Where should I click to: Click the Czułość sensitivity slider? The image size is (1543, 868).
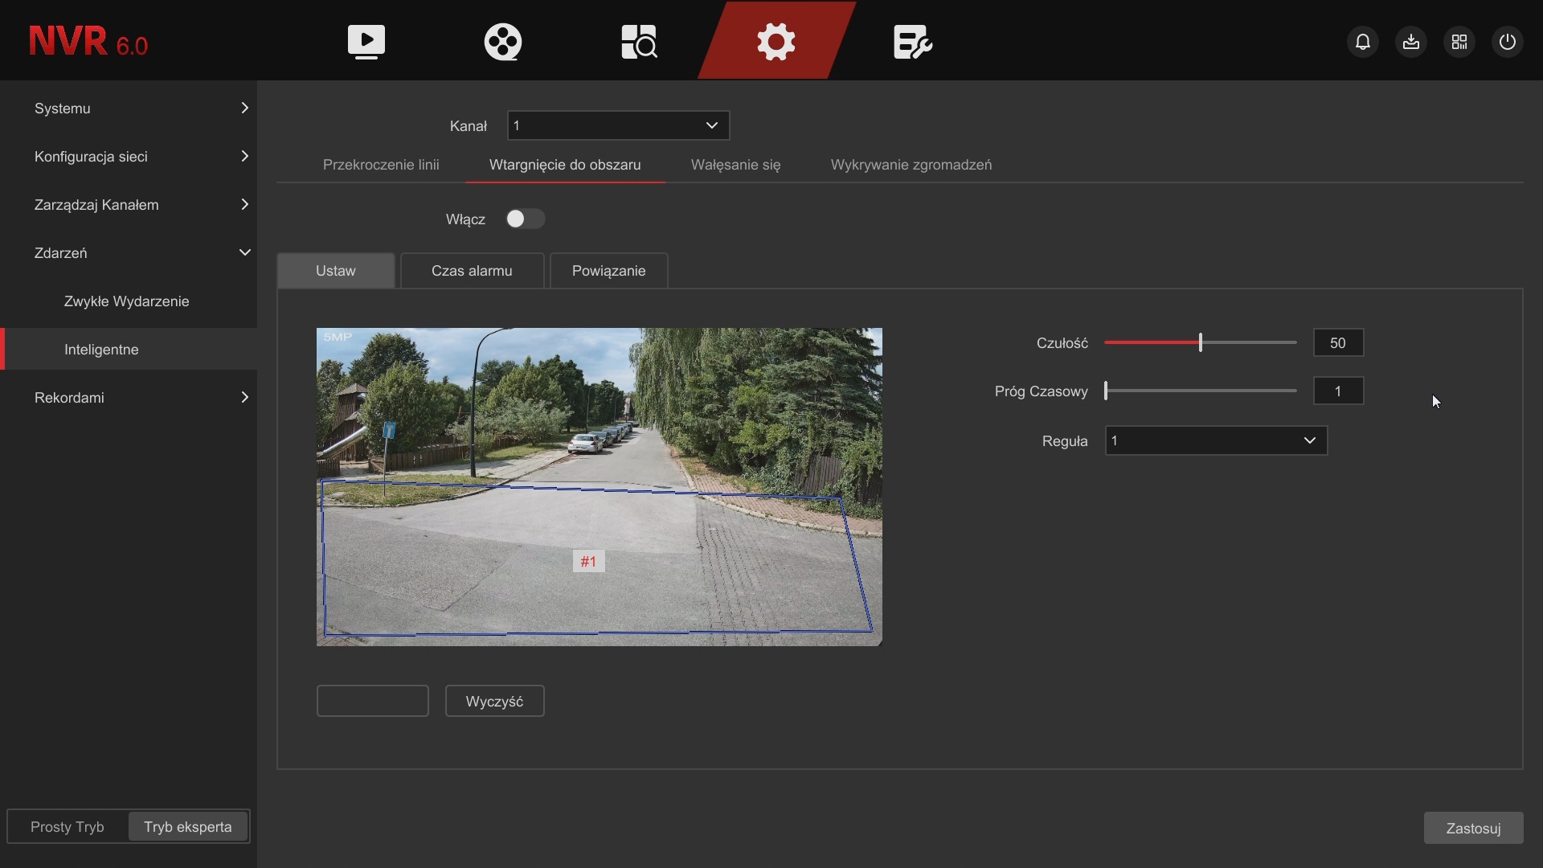(x=1201, y=343)
